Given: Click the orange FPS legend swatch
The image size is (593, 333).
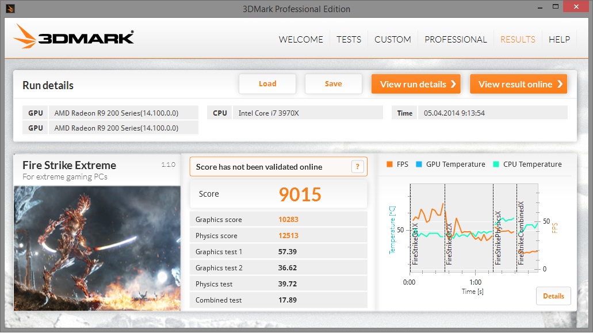Looking at the screenshot, I should (389, 164).
